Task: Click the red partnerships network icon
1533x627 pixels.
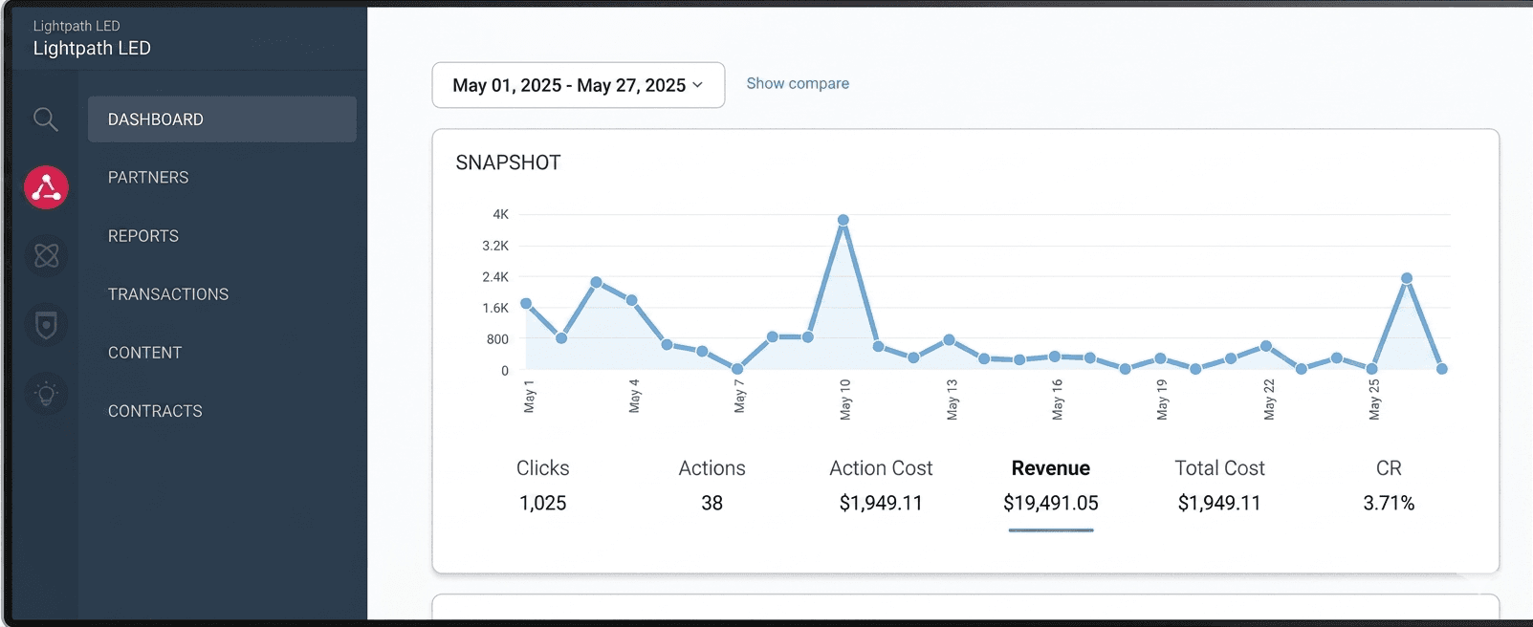Action: [46, 187]
